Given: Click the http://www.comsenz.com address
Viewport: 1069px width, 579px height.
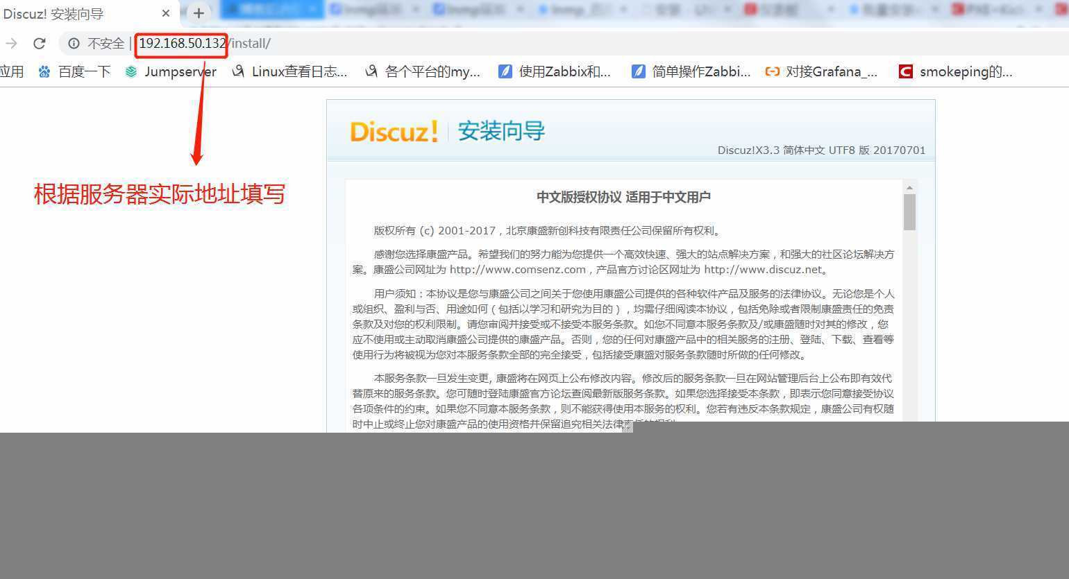Looking at the screenshot, I should tap(518, 270).
